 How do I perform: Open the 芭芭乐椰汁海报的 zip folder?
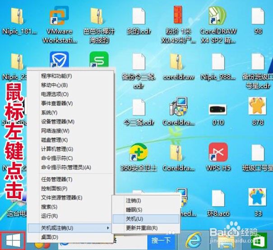[97, 16]
